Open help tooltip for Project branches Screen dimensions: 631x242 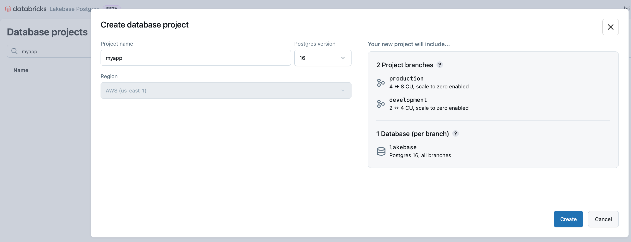click(440, 65)
